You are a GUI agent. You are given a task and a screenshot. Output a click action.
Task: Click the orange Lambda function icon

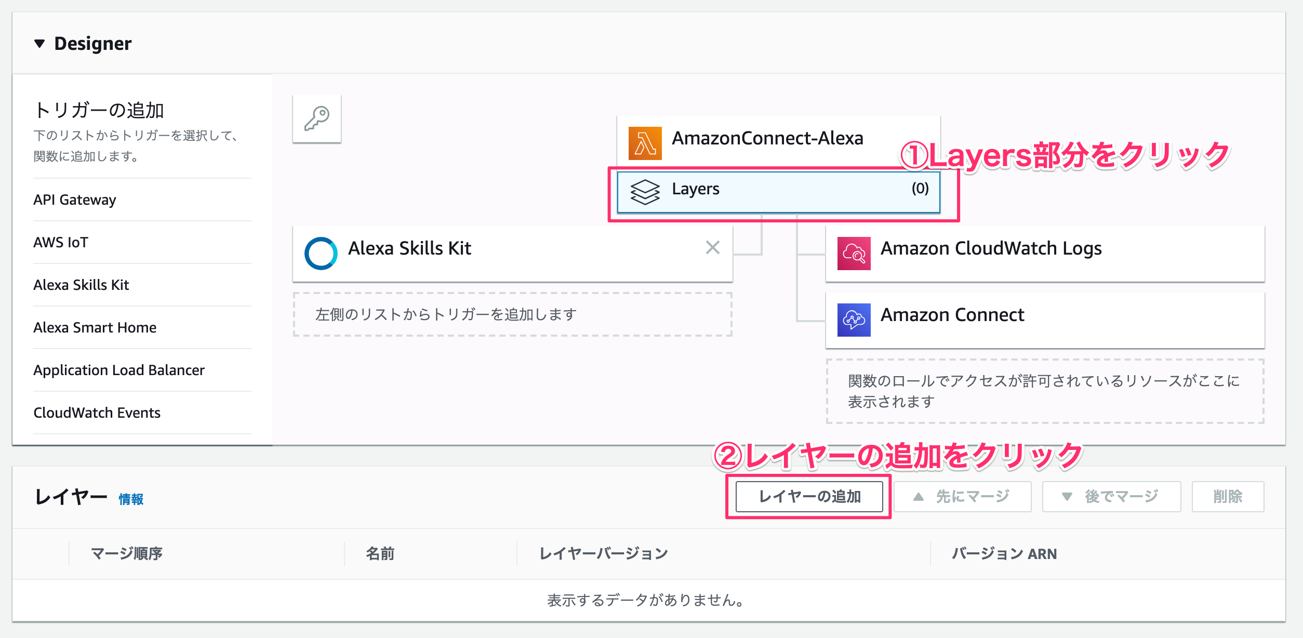[645, 143]
